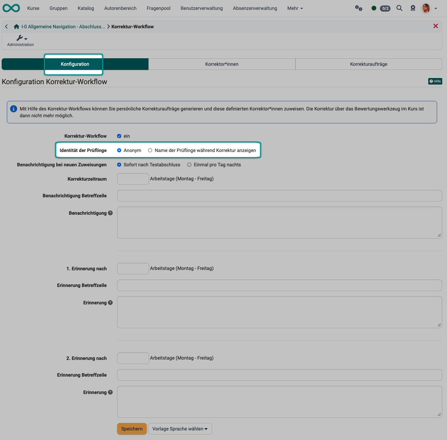Click the Korrekturzeitraum days input

tap(133, 179)
